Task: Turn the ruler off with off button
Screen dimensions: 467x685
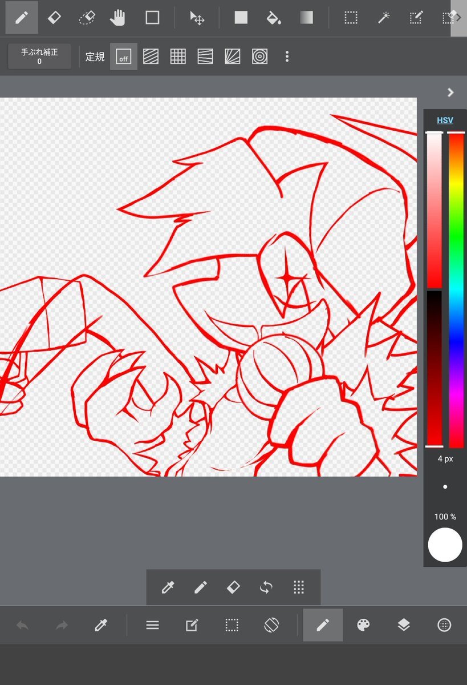Action: (x=124, y=57)
